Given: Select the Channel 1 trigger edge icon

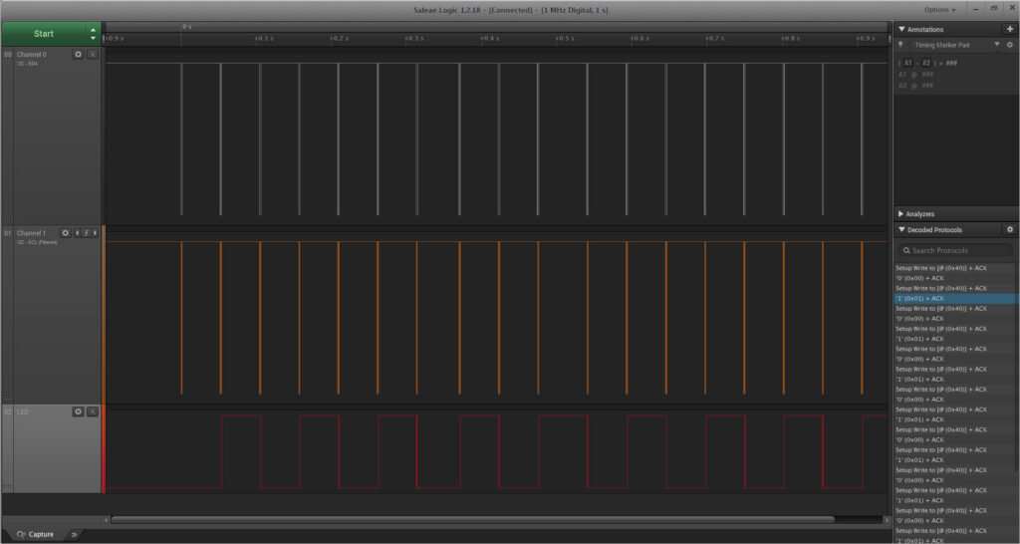Looking at the screenshot, I should pyautogui.click(x=86, y=233).
